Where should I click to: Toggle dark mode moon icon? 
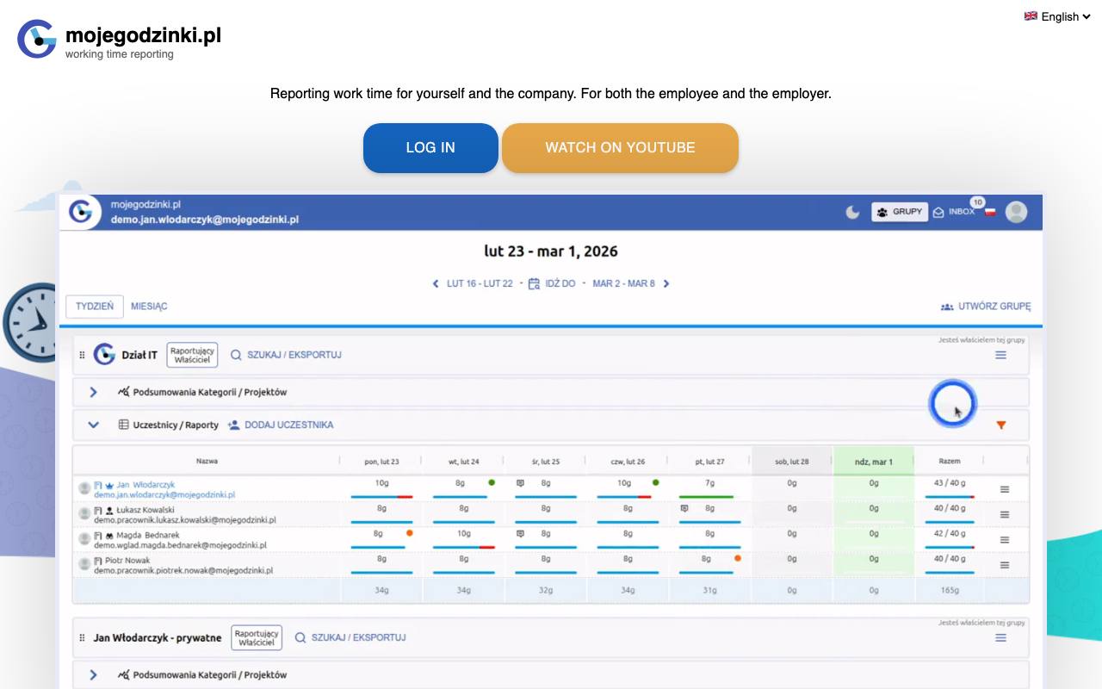[x=852, y=212]
